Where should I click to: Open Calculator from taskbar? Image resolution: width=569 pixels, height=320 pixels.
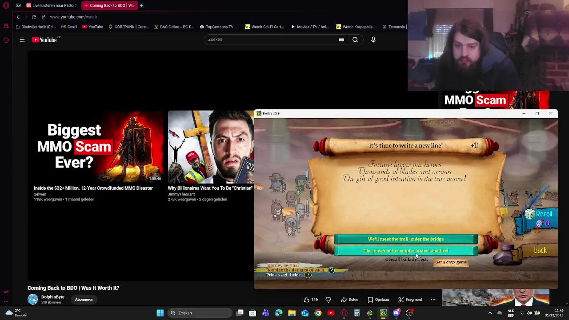(357, 313)
